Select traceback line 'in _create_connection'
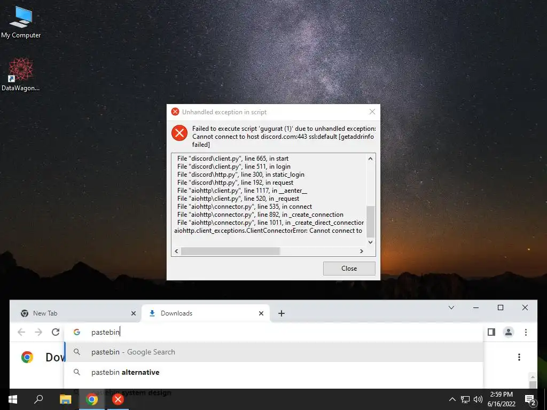 (x=260, y=215)
